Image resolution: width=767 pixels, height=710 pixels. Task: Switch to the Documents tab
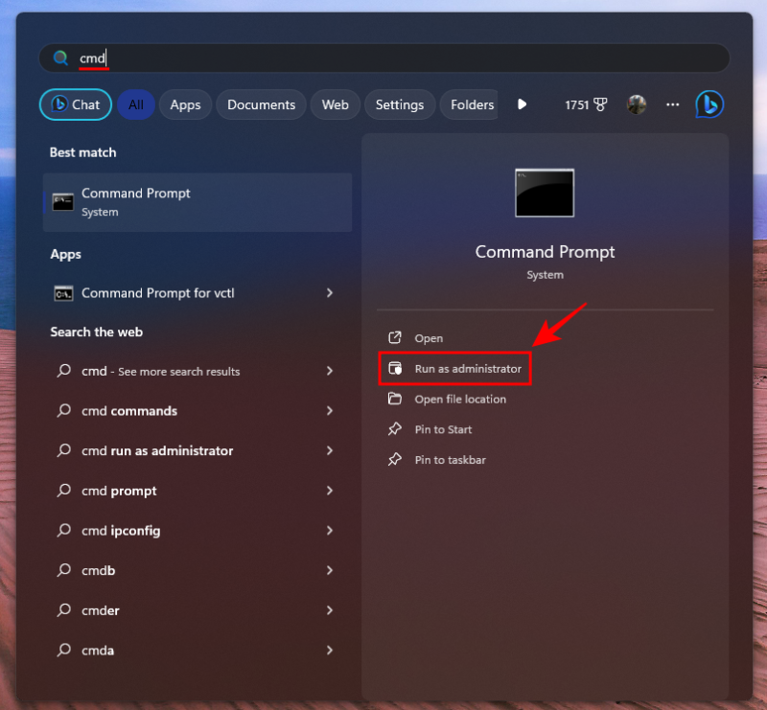click(x=261, y=104)
